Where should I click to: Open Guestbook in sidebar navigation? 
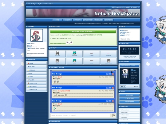point(37,89)
